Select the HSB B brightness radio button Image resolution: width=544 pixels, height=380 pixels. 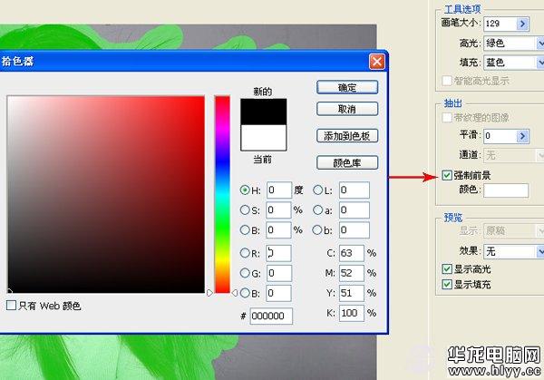[245, 230]
